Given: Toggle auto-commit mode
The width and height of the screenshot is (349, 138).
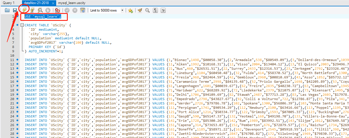Looking at the screenshot, I should click(83, 10).
